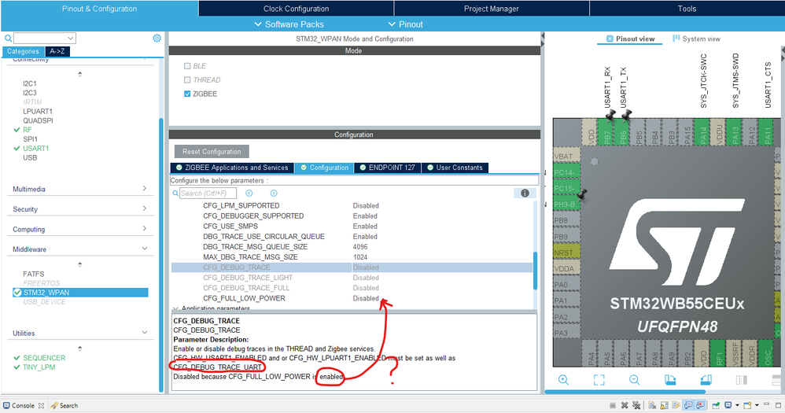Select green pin PC14 on the chip

click(x=566, y=172)
